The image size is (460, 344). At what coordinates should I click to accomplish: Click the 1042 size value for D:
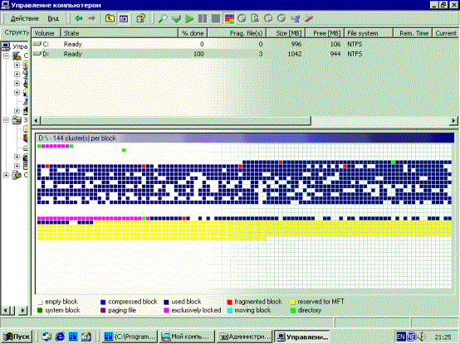click(295, 54)
